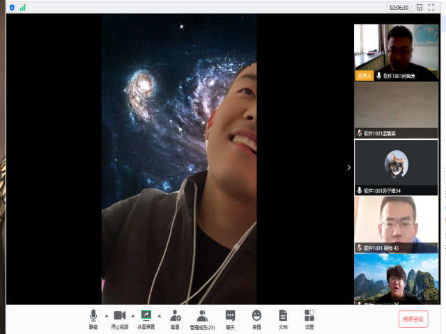
Task: Toggle the layout view icon beside the timer
Action: point(420,8)
